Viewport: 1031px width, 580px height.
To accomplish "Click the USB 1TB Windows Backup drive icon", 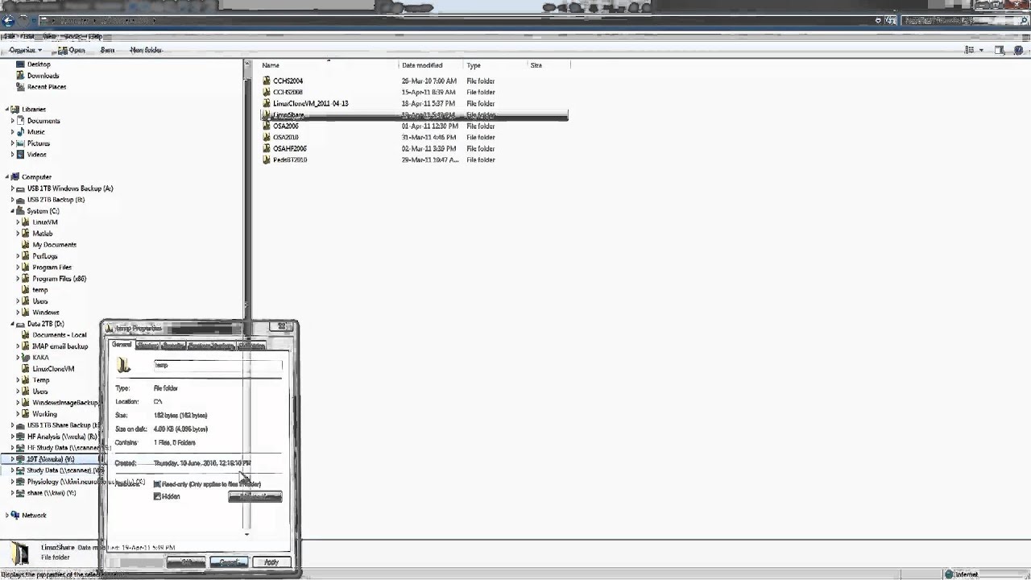I will click(x=20, y=188).
